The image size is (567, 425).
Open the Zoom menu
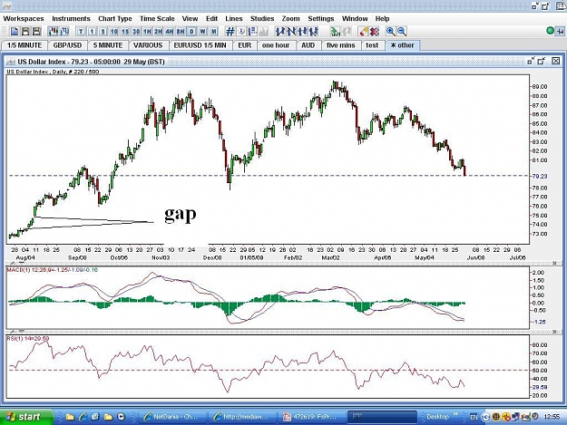pyautogui.click(x=290, y=18)
